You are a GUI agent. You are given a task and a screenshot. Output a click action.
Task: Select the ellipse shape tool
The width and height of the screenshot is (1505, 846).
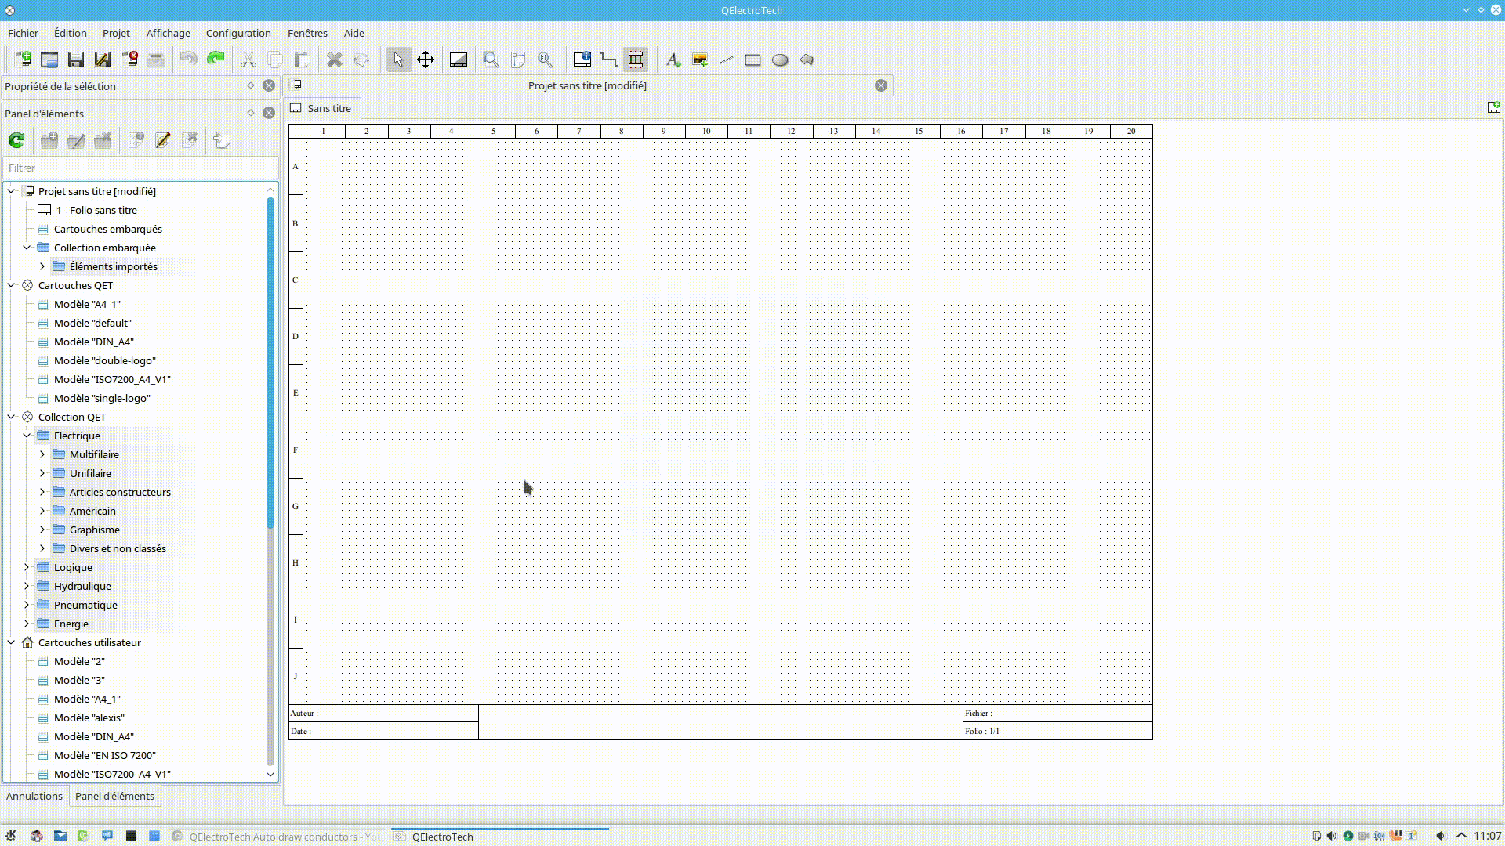click(x=780, y=60)
